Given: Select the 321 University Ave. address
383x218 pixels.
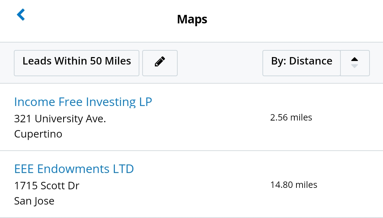Looking at the screenshot, I should (x=60, y=119).
